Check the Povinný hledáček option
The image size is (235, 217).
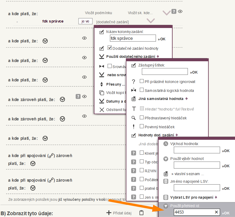pyautogui.click(x=142, y=127)
